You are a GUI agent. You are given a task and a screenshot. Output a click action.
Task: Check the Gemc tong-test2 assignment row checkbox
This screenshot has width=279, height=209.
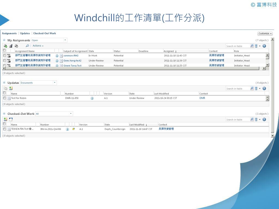coord(4,61)
